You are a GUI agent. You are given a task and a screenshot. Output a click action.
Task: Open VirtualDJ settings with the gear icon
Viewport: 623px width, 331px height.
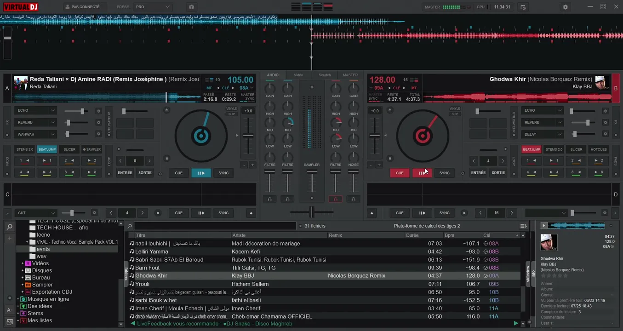565,7
